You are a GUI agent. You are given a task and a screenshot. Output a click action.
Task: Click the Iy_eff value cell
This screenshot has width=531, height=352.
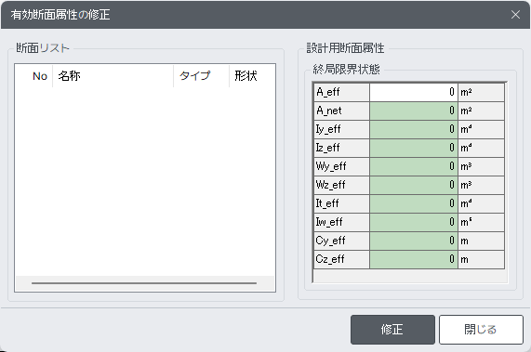[414, 129]
